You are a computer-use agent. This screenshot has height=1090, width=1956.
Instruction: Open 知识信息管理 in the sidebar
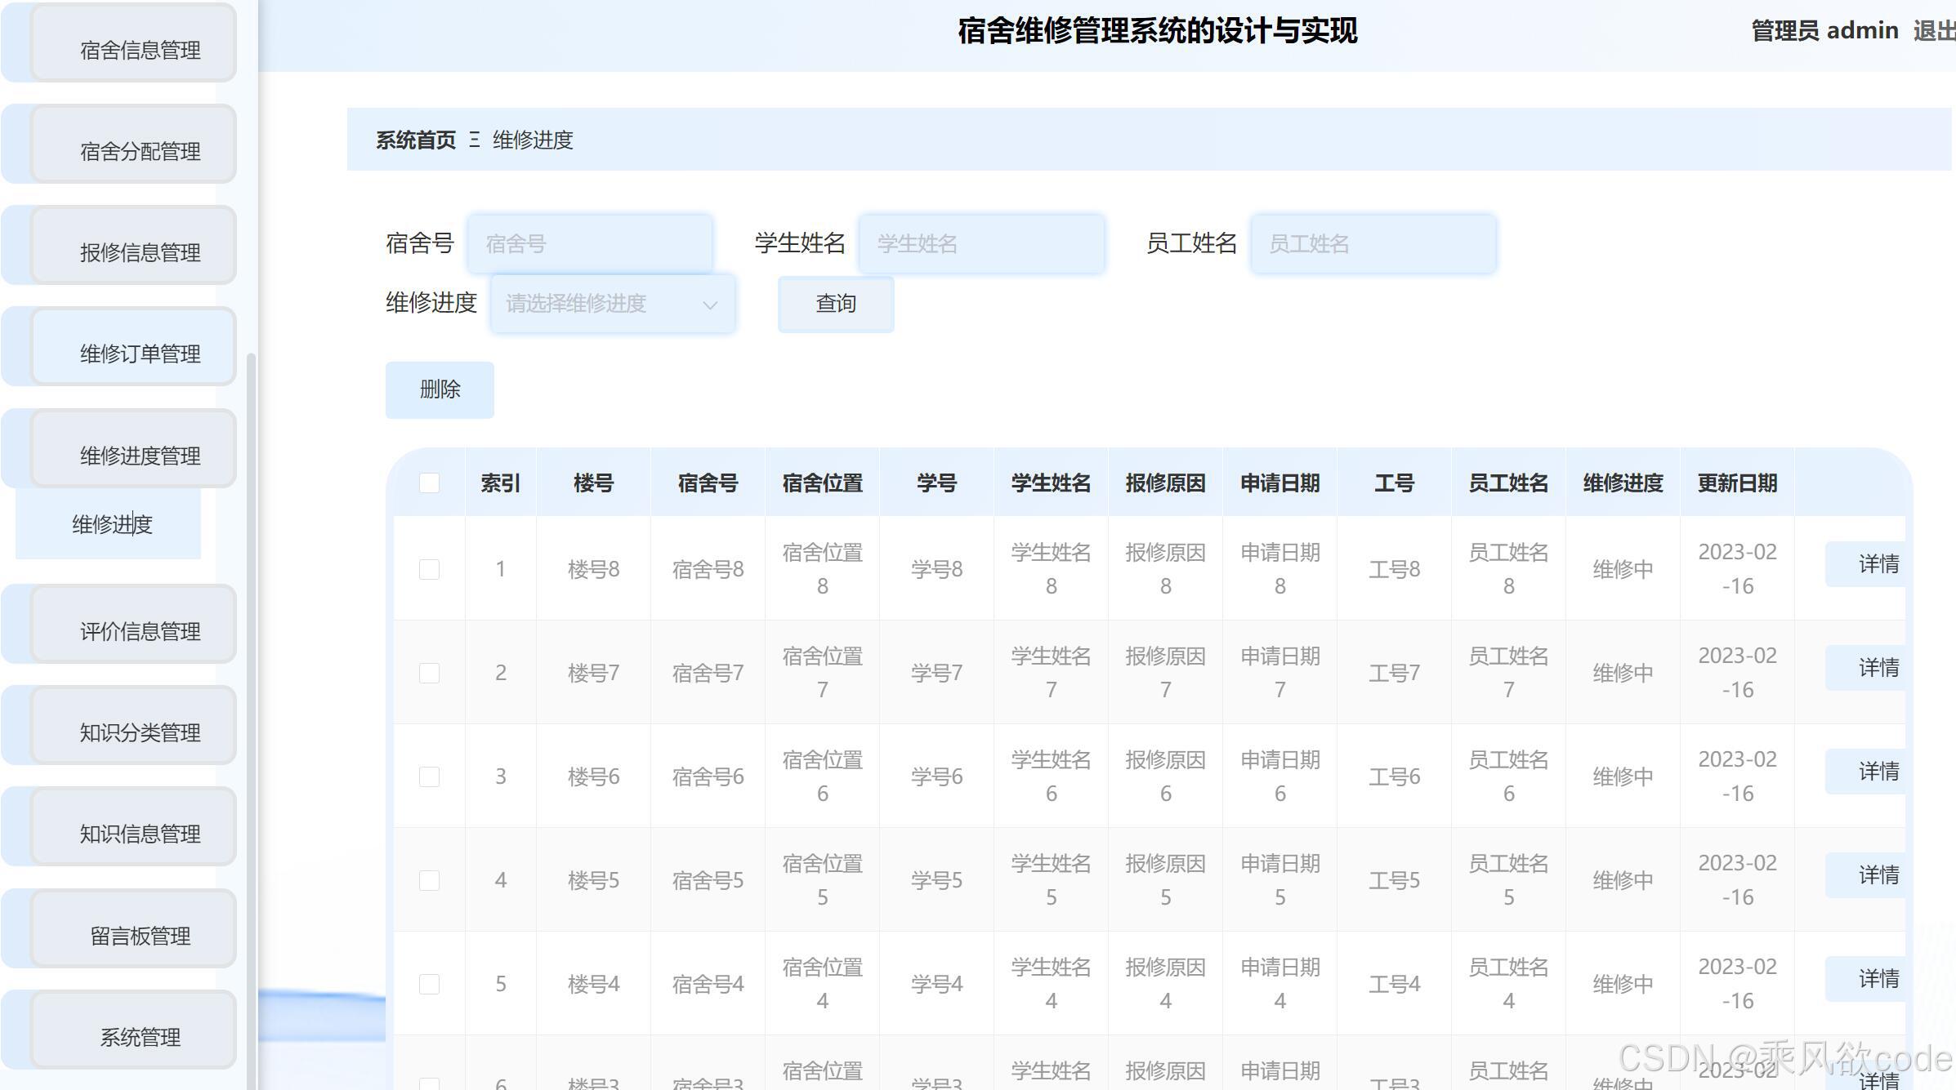(131, 834)
